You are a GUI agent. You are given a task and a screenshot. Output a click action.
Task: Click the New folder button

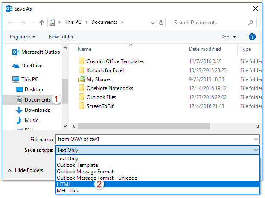pyautogui.click(x=61, y=37)
